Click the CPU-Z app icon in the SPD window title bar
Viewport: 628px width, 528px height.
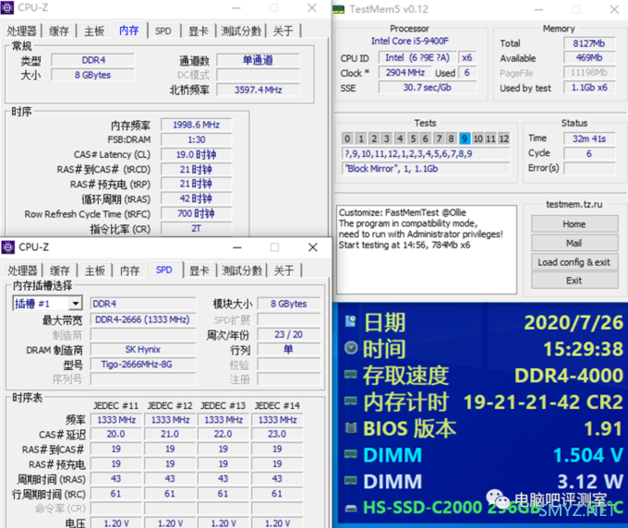(7, 247)
